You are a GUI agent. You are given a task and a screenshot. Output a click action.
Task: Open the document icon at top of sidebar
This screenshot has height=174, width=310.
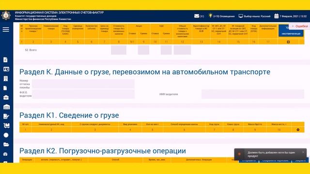(5, 59)
